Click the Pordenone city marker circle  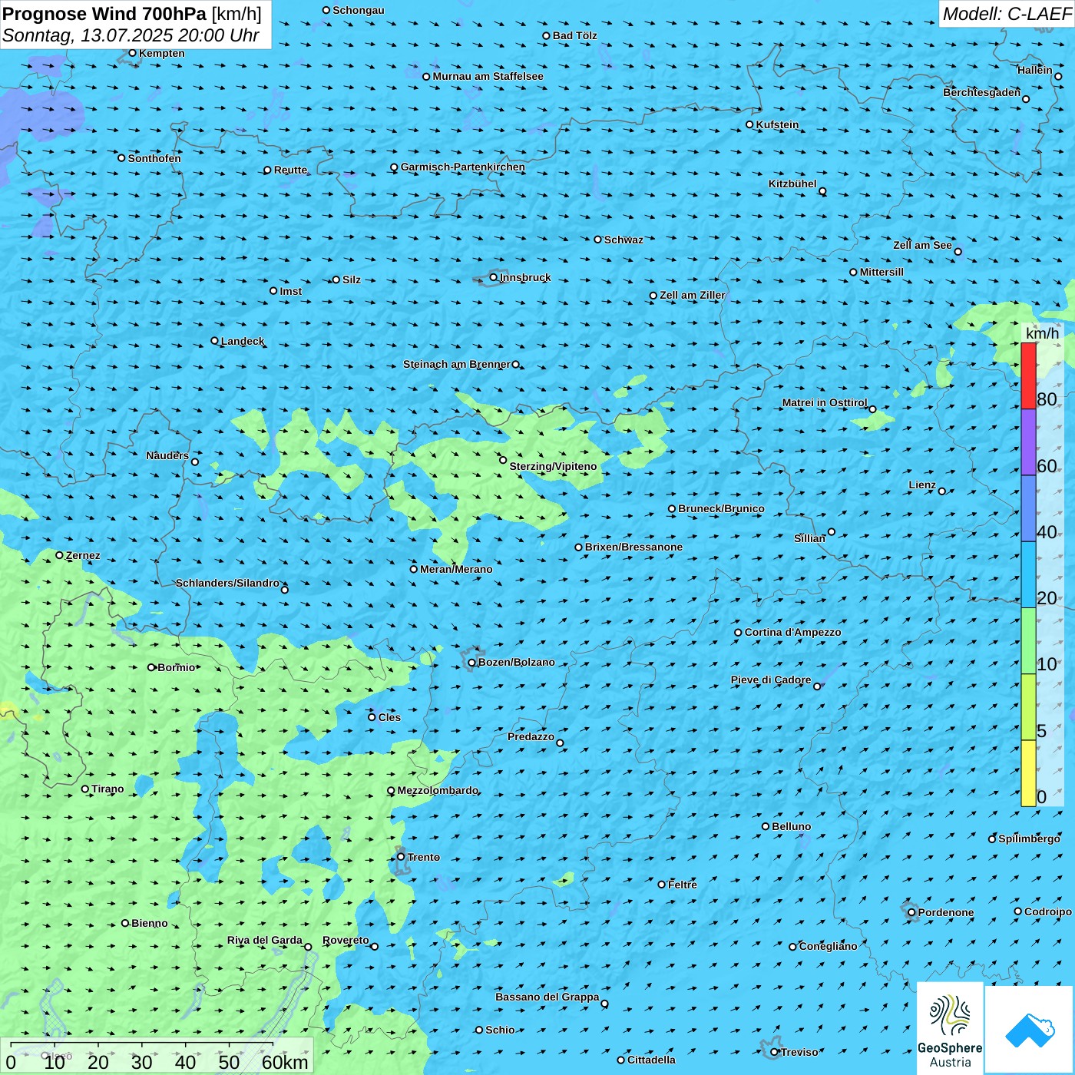coord(911,912)
